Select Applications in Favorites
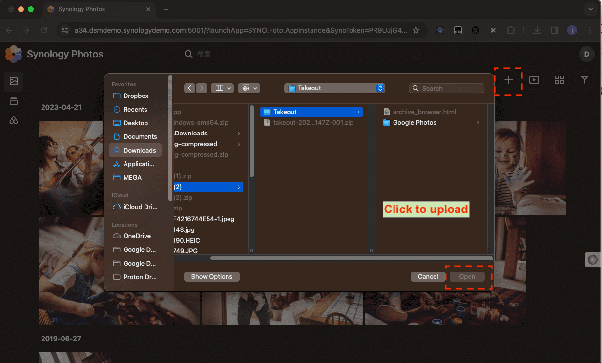Image resolution: width=602 pixels, height=363 pixels. click(135, 164)
